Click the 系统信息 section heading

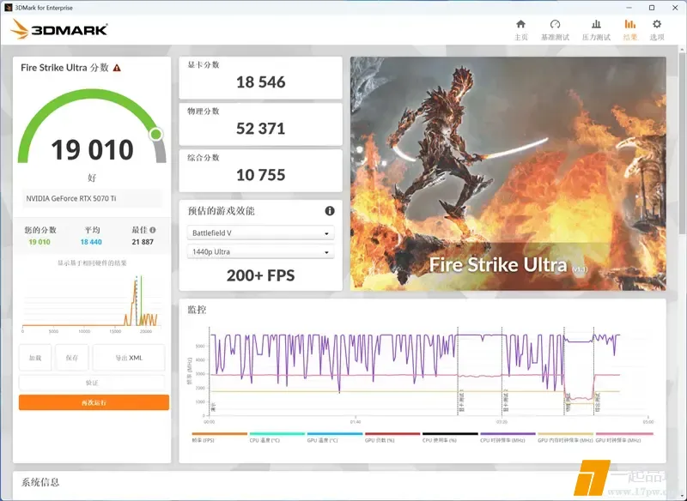point(40,482)
